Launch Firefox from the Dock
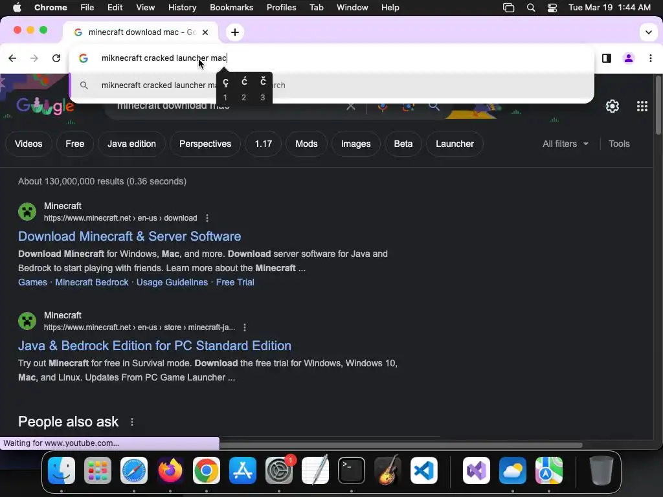Screen dimensions: 663x497 [170, 470]
